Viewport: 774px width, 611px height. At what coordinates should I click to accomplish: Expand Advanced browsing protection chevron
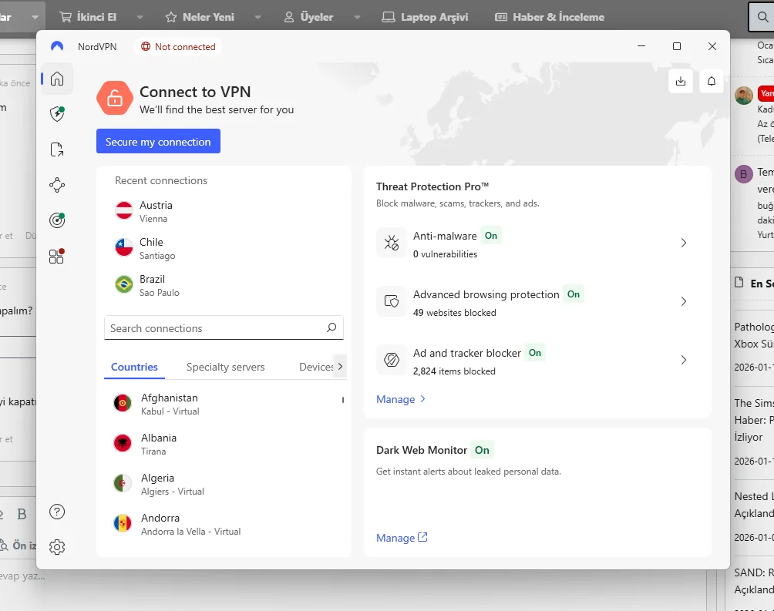[x=684, y=301]
